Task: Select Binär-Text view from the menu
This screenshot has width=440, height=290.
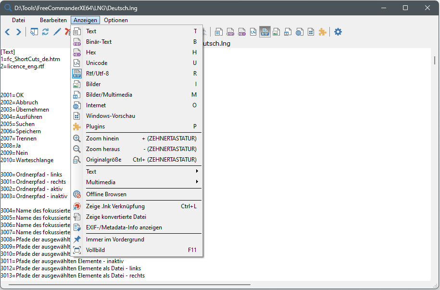Action: pyautogui.click(x=99, y=42)
